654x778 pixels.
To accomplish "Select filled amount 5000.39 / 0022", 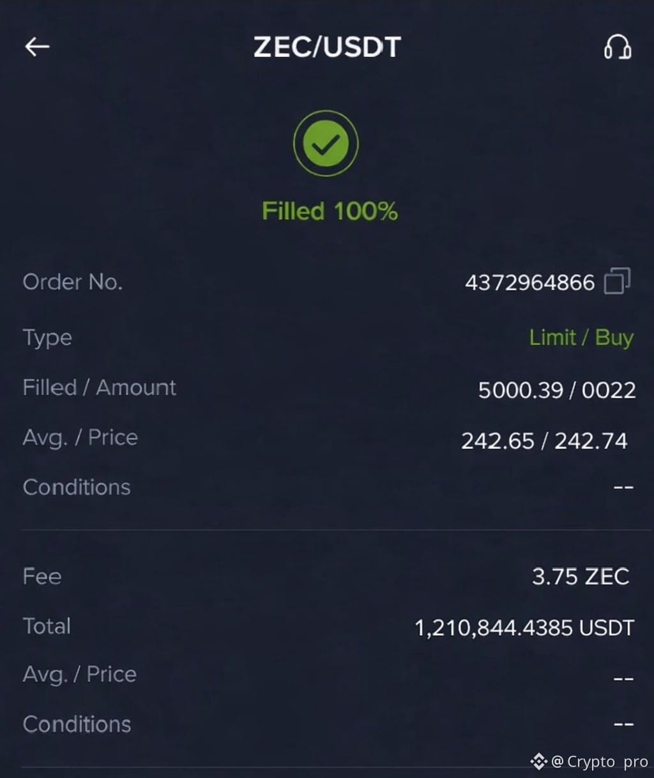I will (557, 390).
